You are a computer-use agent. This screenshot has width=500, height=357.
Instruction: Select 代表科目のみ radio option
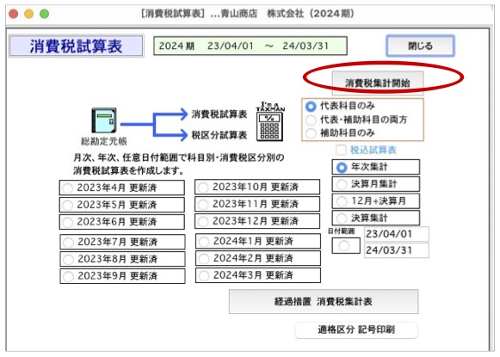pyautogui.click(x=311, y=106)
